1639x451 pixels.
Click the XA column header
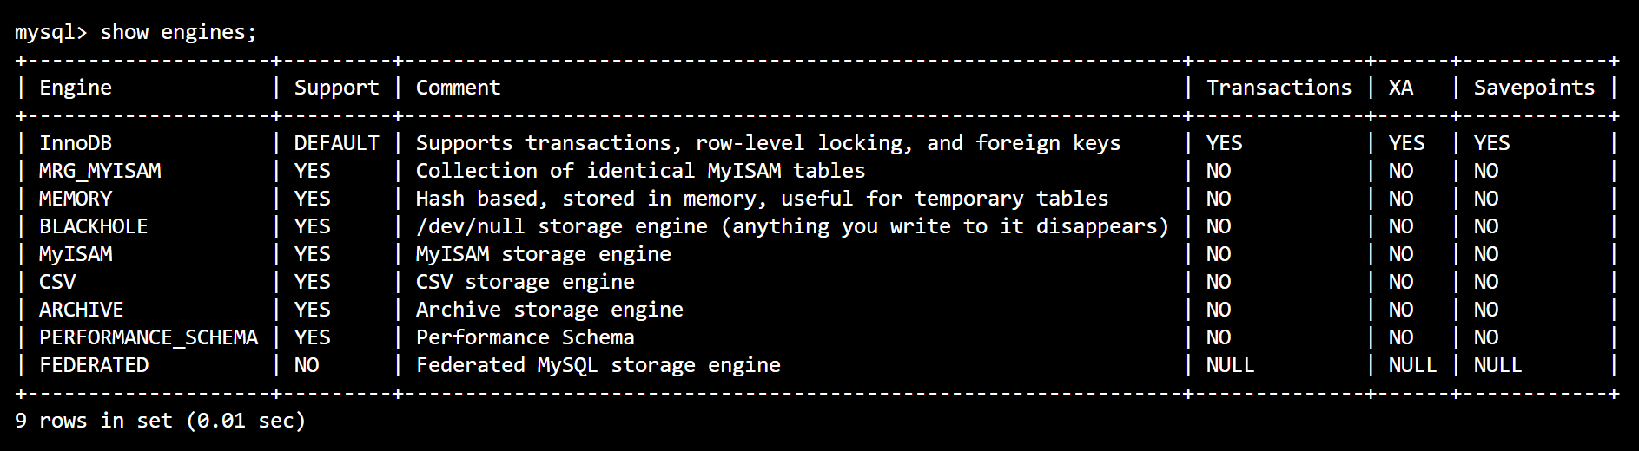pyautogui.click(x=1400, y=88)
